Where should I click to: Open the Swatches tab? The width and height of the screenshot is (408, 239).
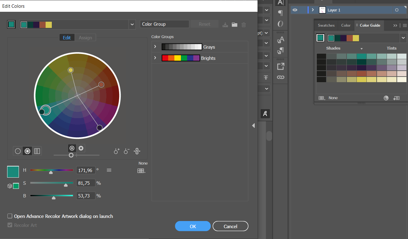(326, 25)
